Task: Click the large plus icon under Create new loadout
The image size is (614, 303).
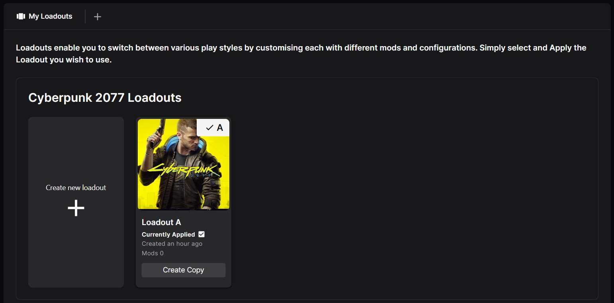Action: point(76,208)
